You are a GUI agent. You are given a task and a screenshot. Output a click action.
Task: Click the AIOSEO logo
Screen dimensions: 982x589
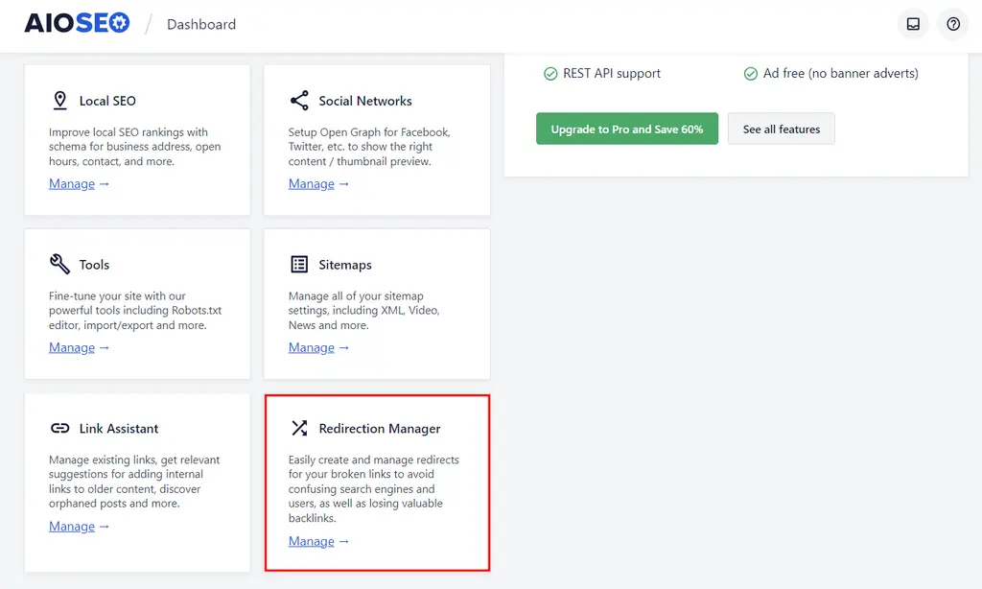pos(77,24)
